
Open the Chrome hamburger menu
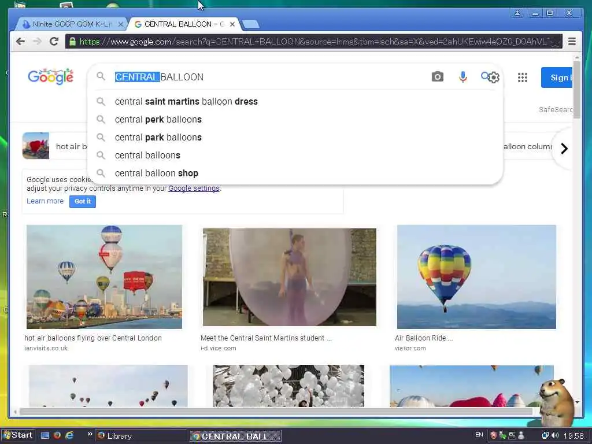572,42
